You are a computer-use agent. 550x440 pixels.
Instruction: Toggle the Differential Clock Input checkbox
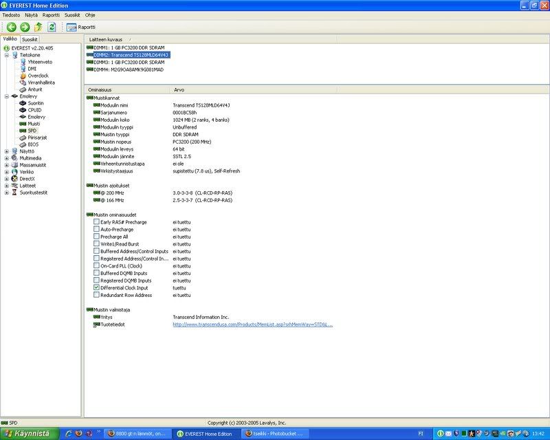(96, 287)
